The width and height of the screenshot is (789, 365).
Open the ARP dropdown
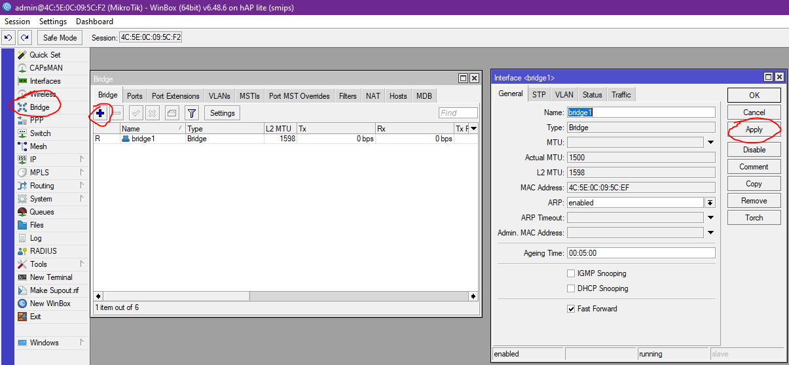coord(710,203)
